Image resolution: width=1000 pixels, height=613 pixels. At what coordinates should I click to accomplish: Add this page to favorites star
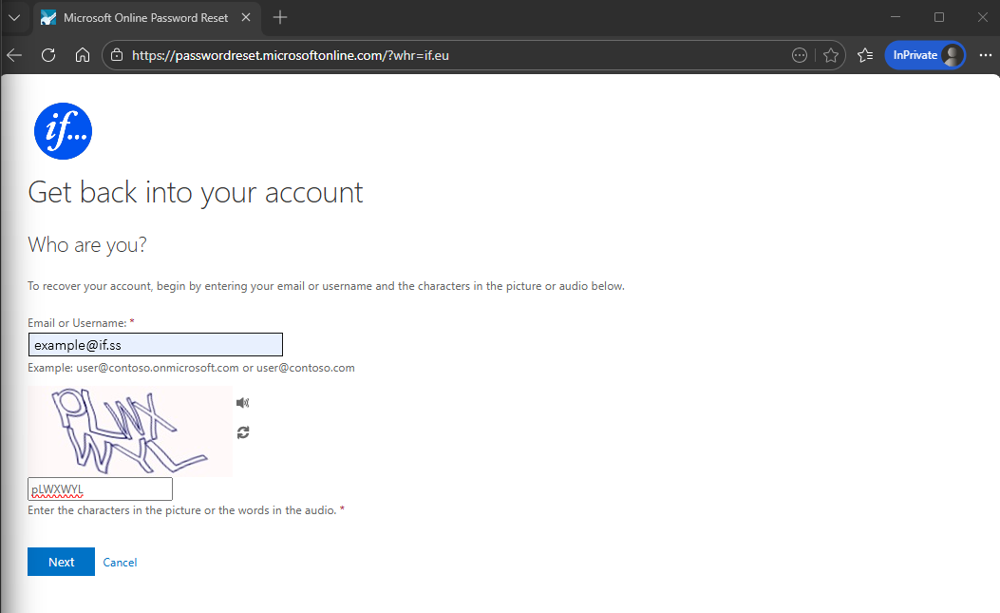(830, 55)
